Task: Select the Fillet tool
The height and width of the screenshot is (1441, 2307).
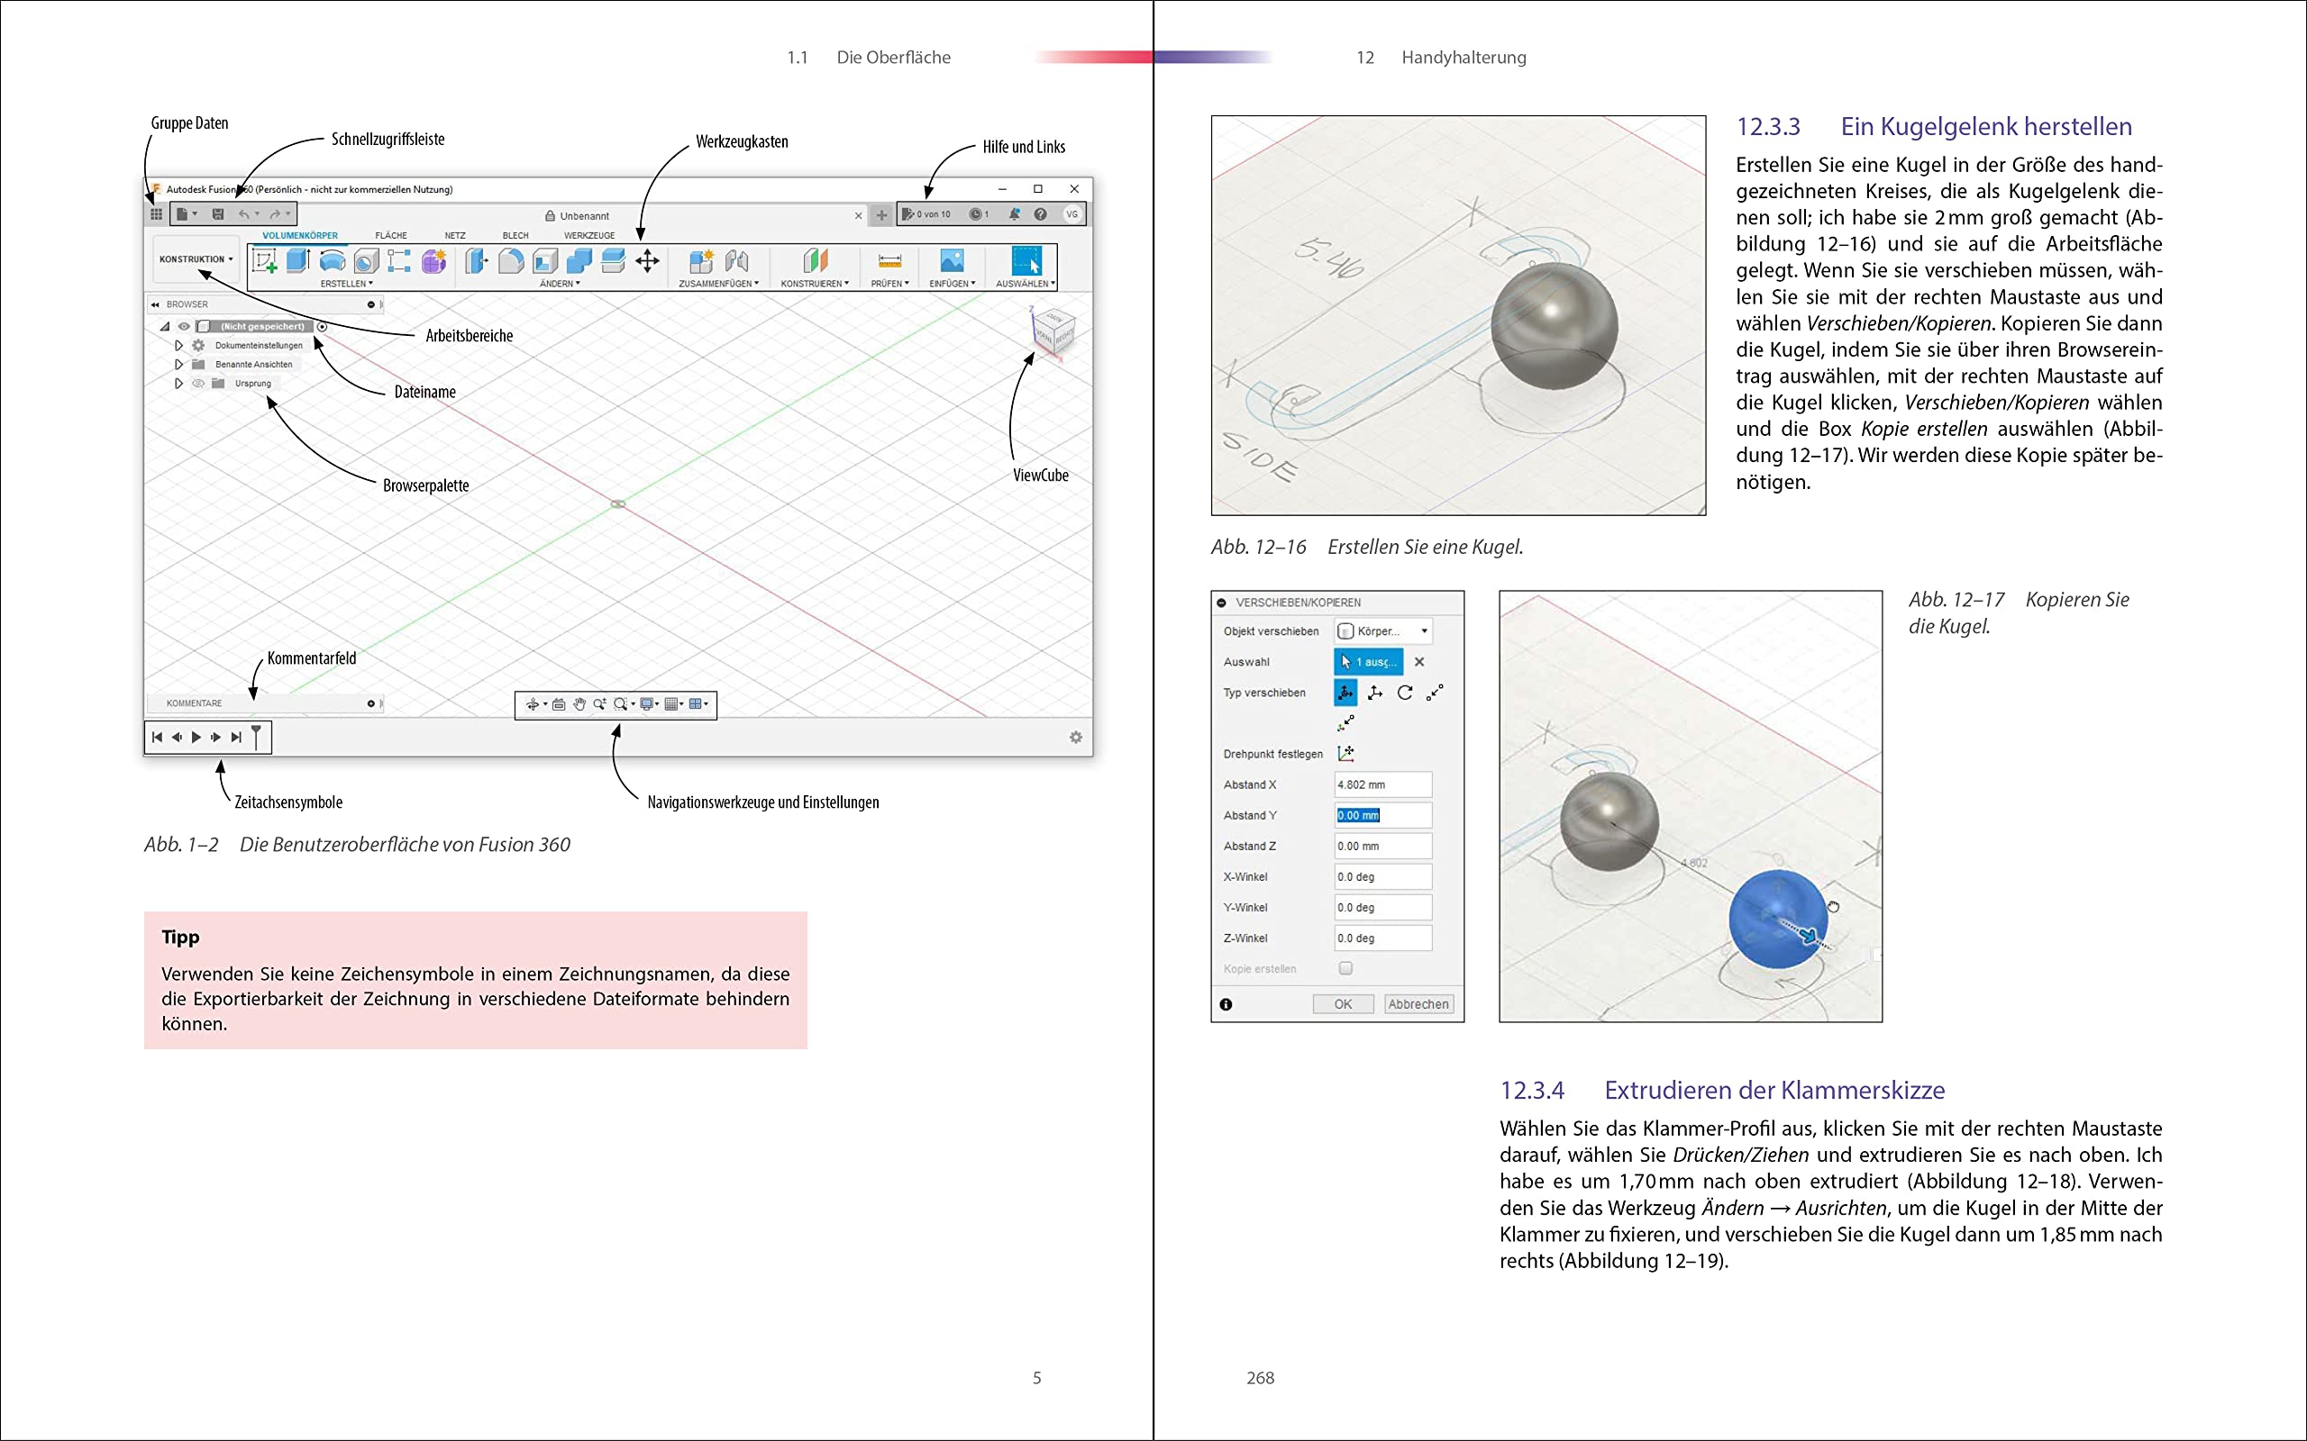Action: click(x=511, y=260)
